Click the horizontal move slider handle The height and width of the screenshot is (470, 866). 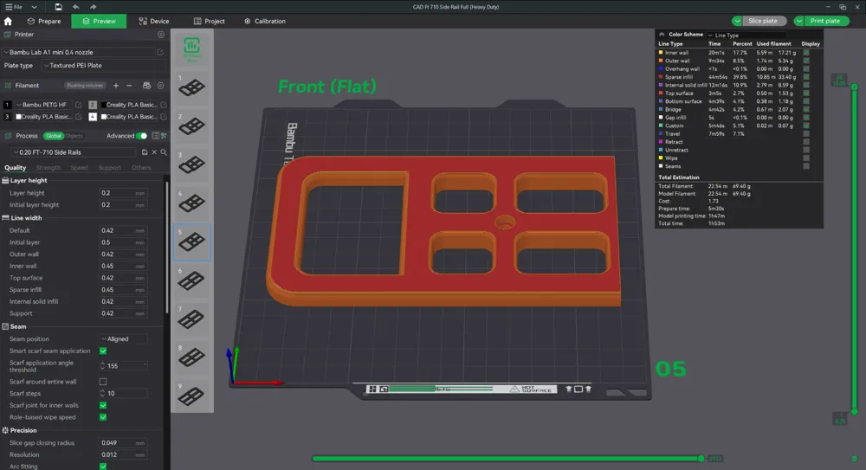(701, 459)
